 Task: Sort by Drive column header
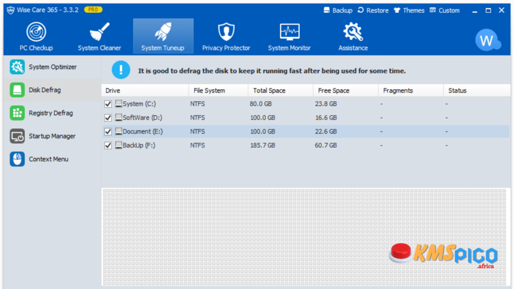[x=145, y=90]
